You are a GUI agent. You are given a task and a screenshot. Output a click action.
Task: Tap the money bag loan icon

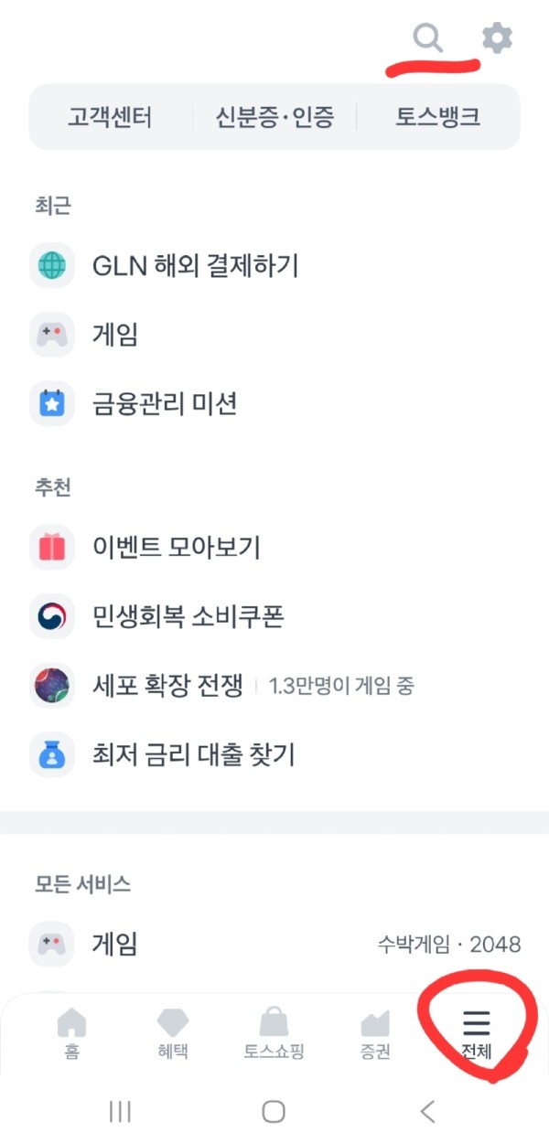[52, 754]
